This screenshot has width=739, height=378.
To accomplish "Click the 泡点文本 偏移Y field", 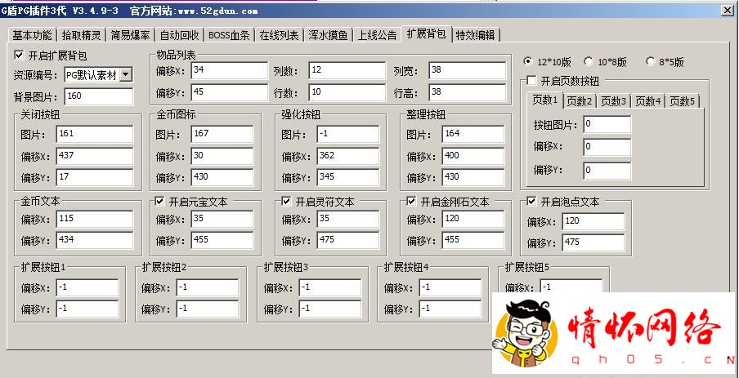I will 593,243.
